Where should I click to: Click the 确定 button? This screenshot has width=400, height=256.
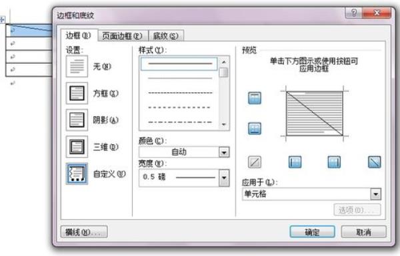(312, 232)
